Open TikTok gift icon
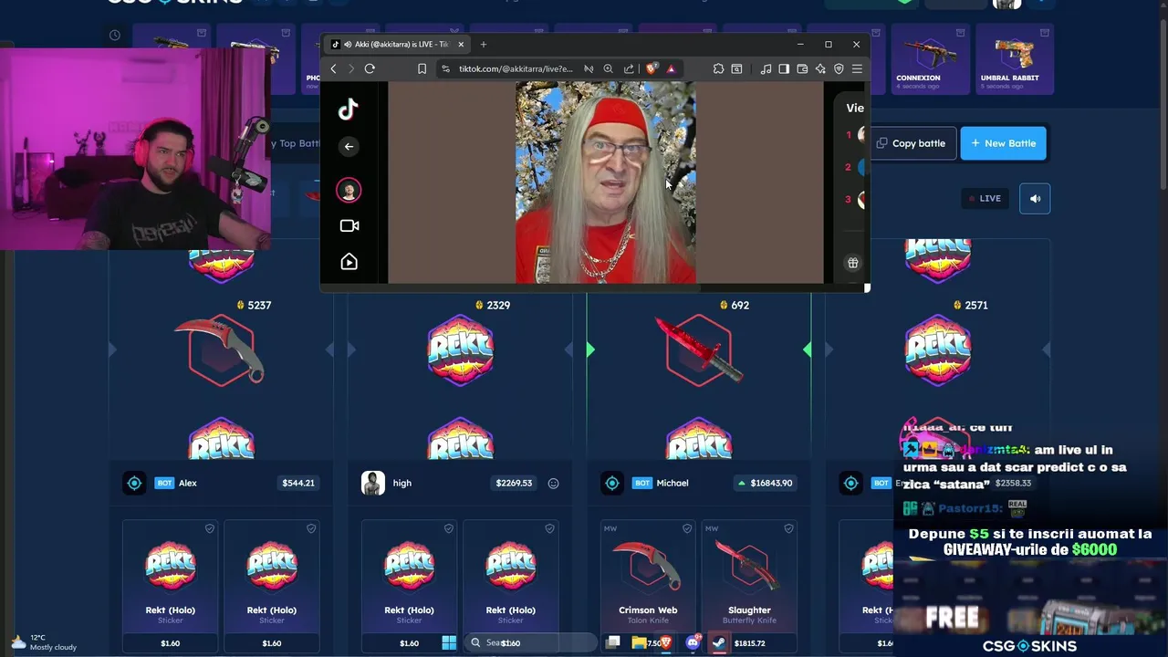The height and width of the screenshot is (657, 1168). click(x=853, y=263)
